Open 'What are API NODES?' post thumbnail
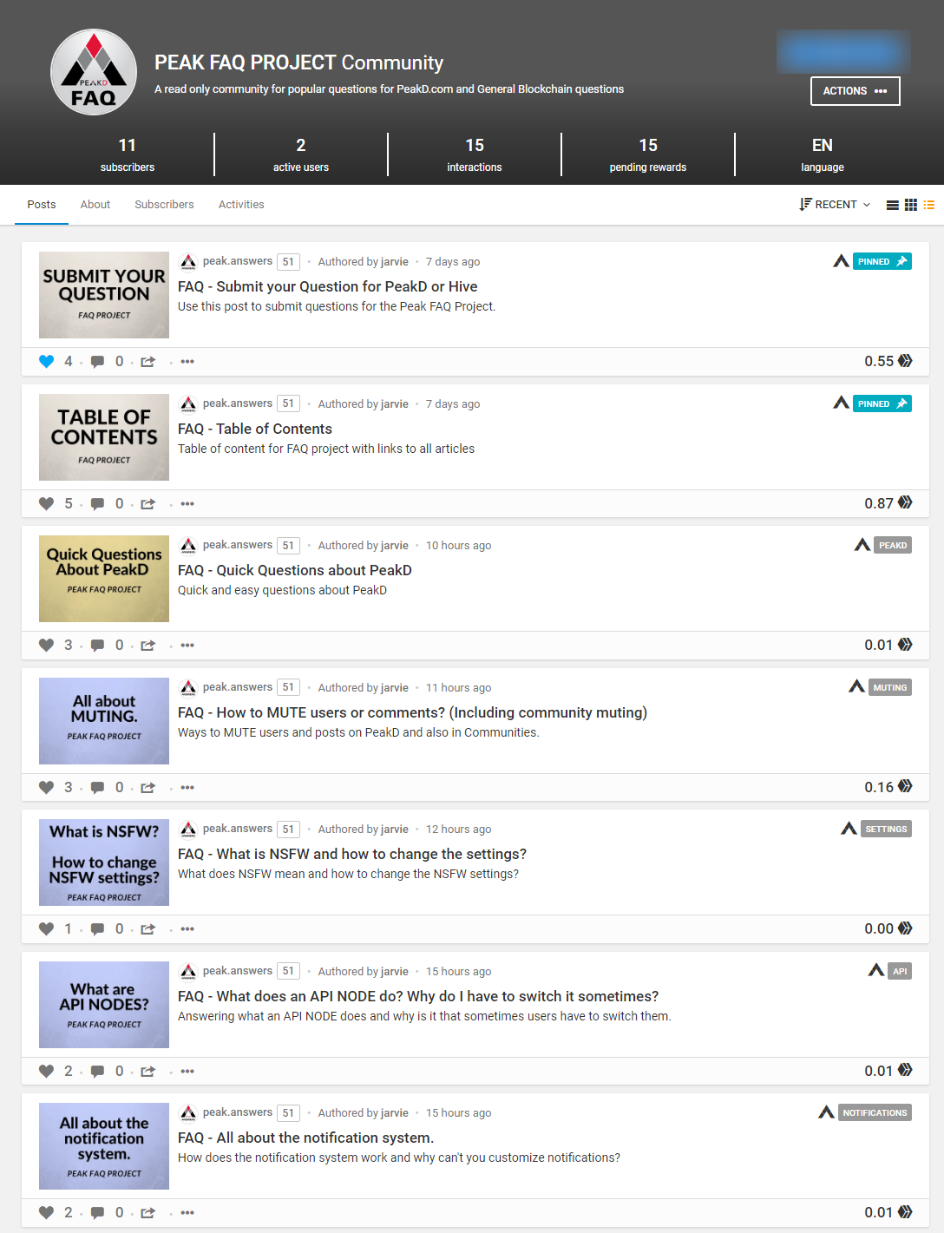The width and height of the screenshot is (944, 1233). click(x=104, y=1005)
